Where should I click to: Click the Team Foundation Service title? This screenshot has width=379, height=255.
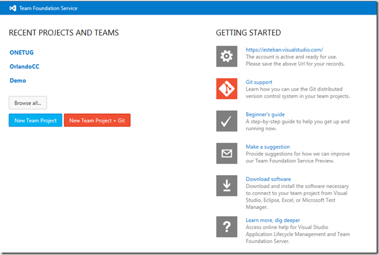pyautogui.click(x=47, y=8)
